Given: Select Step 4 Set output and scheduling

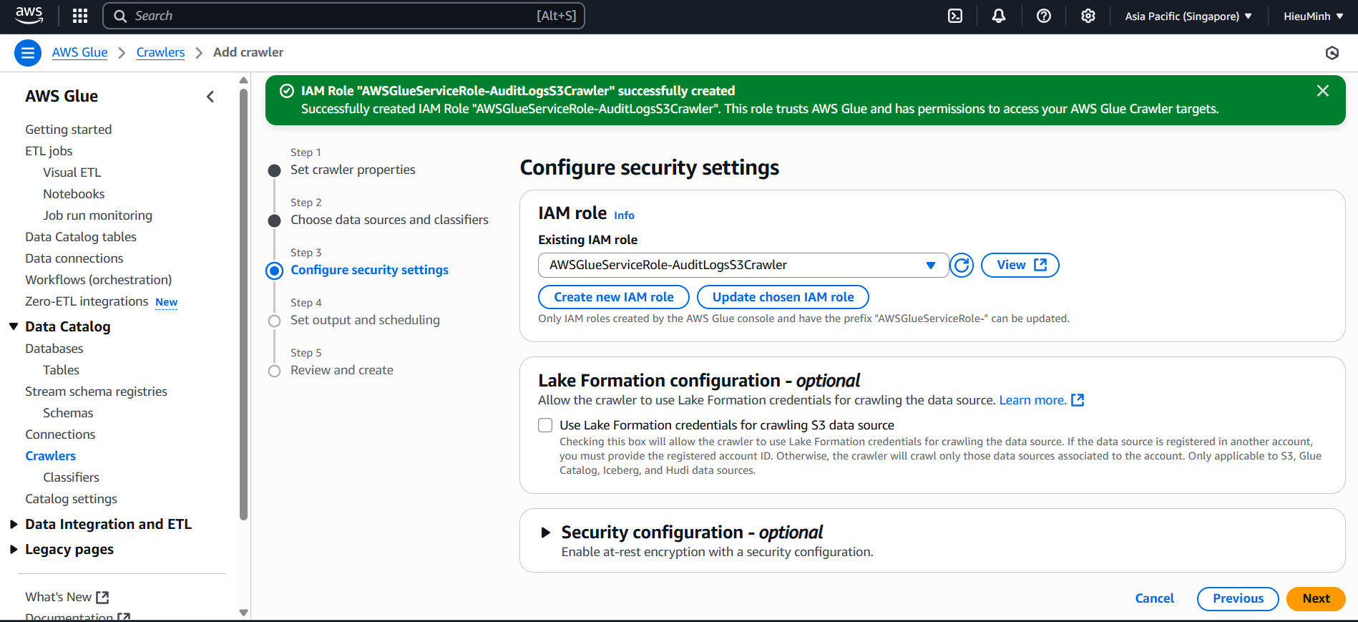Looking at the screenshot, I should pyautogui.click(x=365, y=320).
